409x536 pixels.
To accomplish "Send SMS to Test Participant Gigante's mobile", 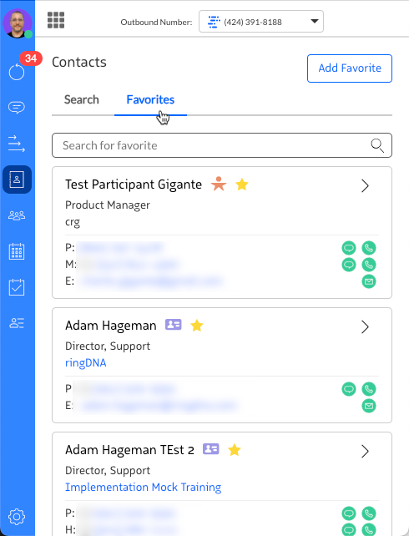I will click(349, 265).
